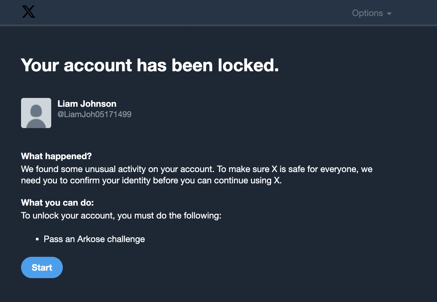437x302 pixels.
Task: Click the "Your account has been locked." heading
Action: click(150, 65)
